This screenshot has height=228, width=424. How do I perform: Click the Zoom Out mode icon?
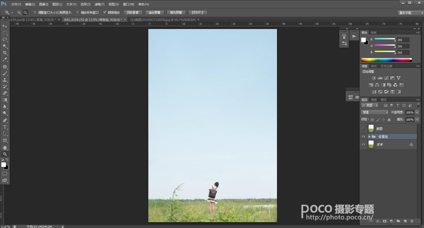[x=25, y=12]
